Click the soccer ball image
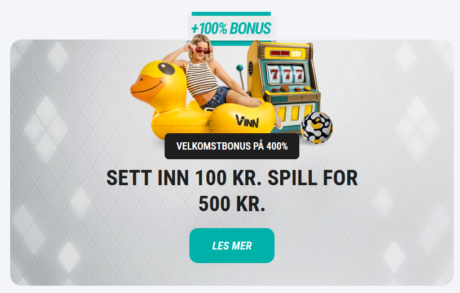 (317, 128)
